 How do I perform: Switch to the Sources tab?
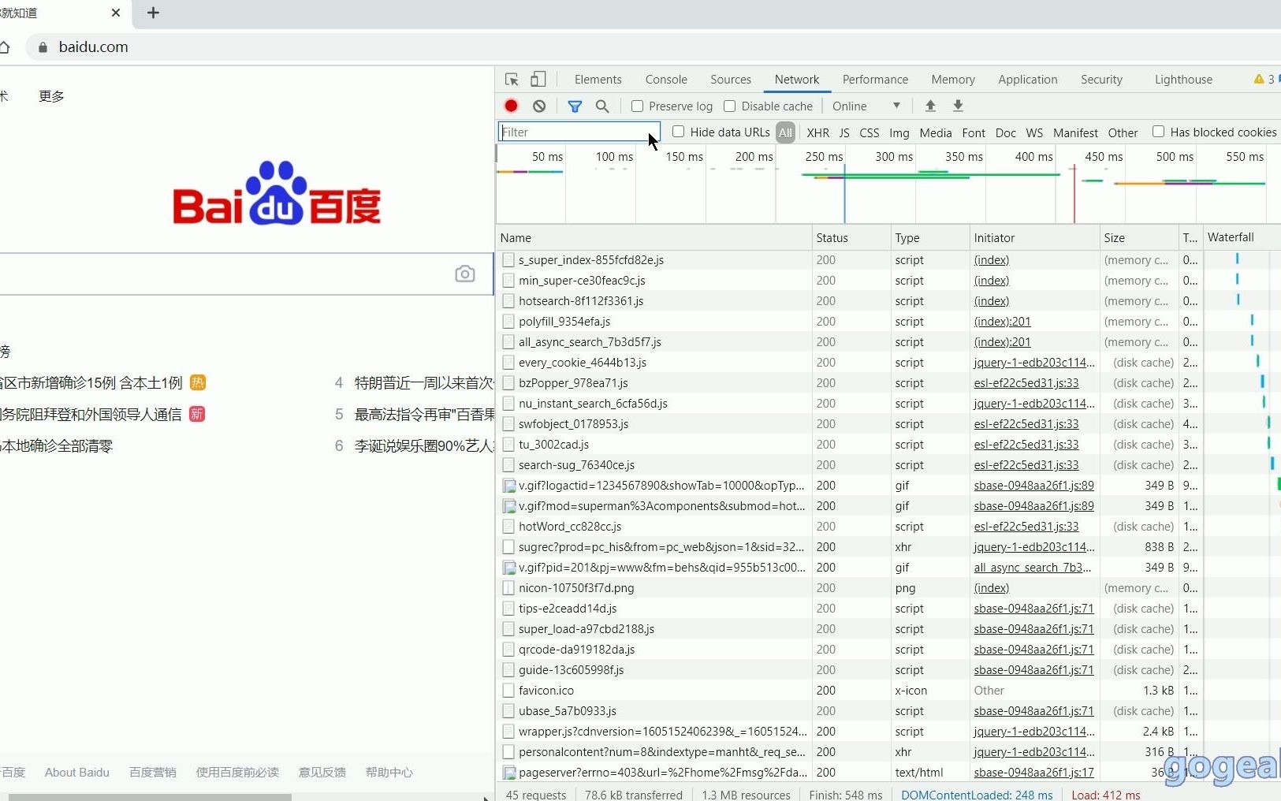pyautogui.click(x=731, y=80)
